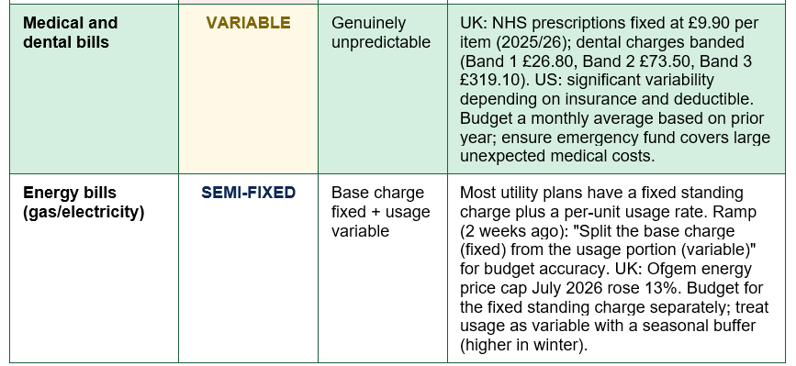Click the 'Energy bills (gas/electricity)' row heading
The width and height of the screenshot is (796, 366).
point(84,202)
